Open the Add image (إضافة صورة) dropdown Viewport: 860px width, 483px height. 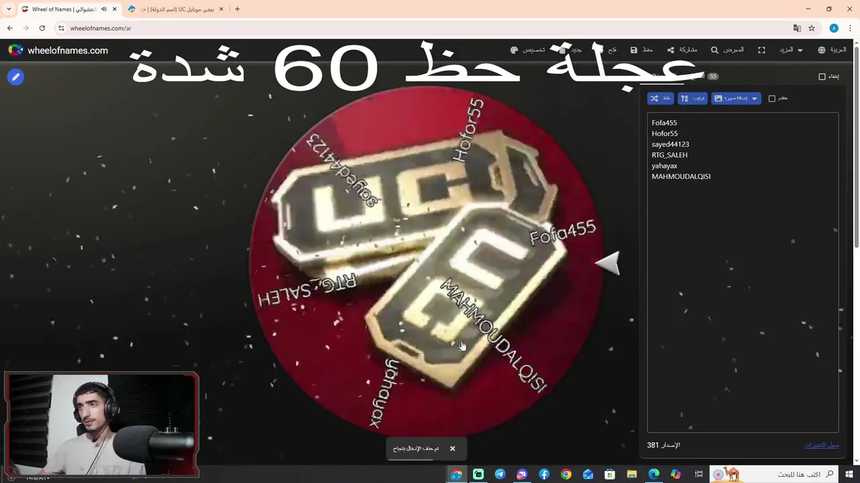click(736, 99)
